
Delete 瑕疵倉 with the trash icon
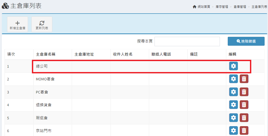pos(244,118)
